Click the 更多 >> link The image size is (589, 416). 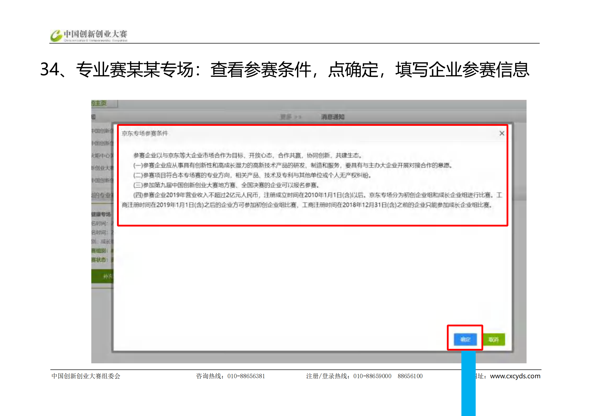[x=291, y=117]
